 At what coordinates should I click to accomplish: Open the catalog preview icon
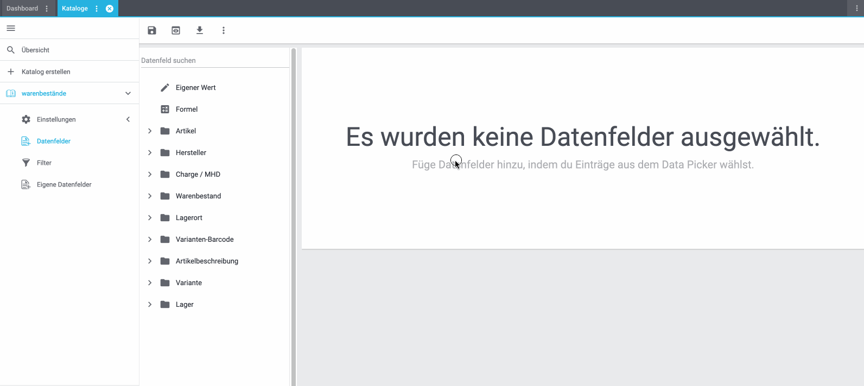point(176,30)
